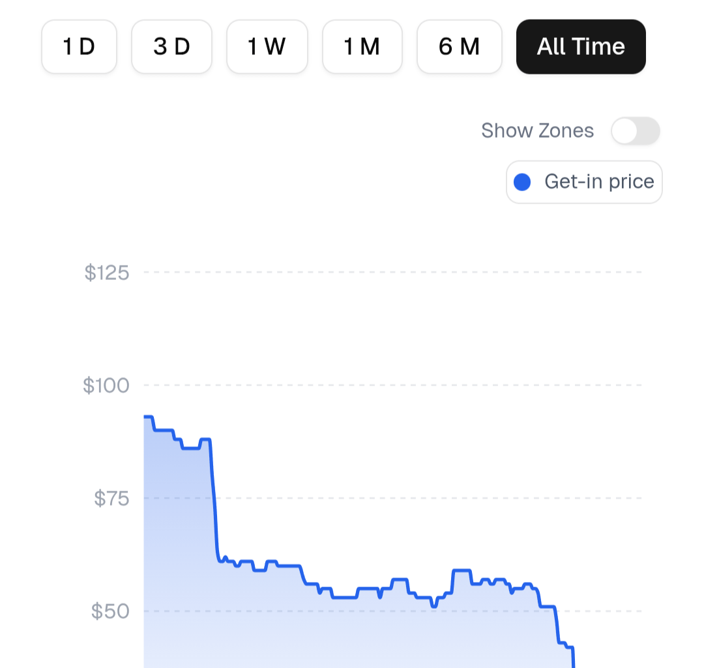The height and width of the screenshot is (668, 704).
Task: Select the 6 M time range
Action: coord(460,46)
